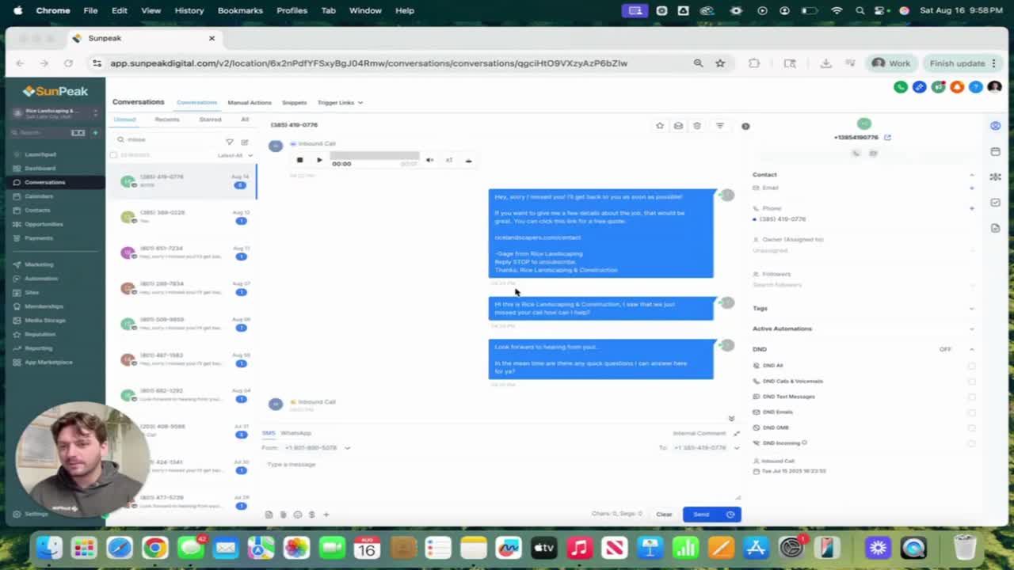
Task: Mark conversation as unread with envelope icon
Action: pyautogui.click(x=678, y=126)
